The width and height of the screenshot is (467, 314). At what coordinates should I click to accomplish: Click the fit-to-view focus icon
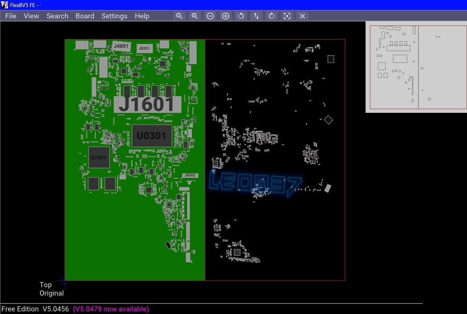[287, 16]
